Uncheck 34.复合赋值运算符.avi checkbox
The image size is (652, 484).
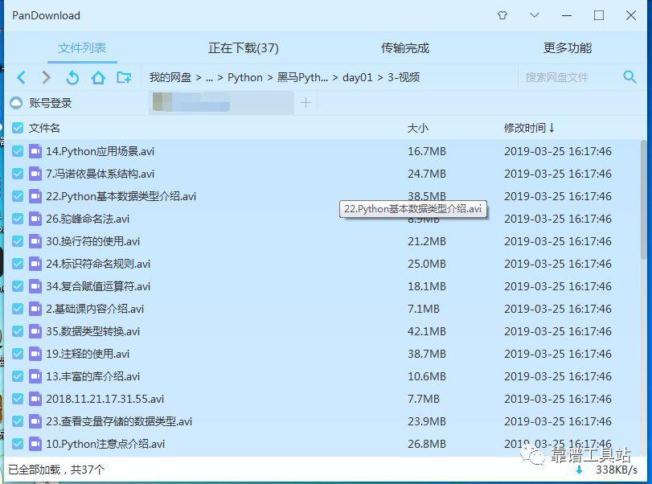[18, 286]
